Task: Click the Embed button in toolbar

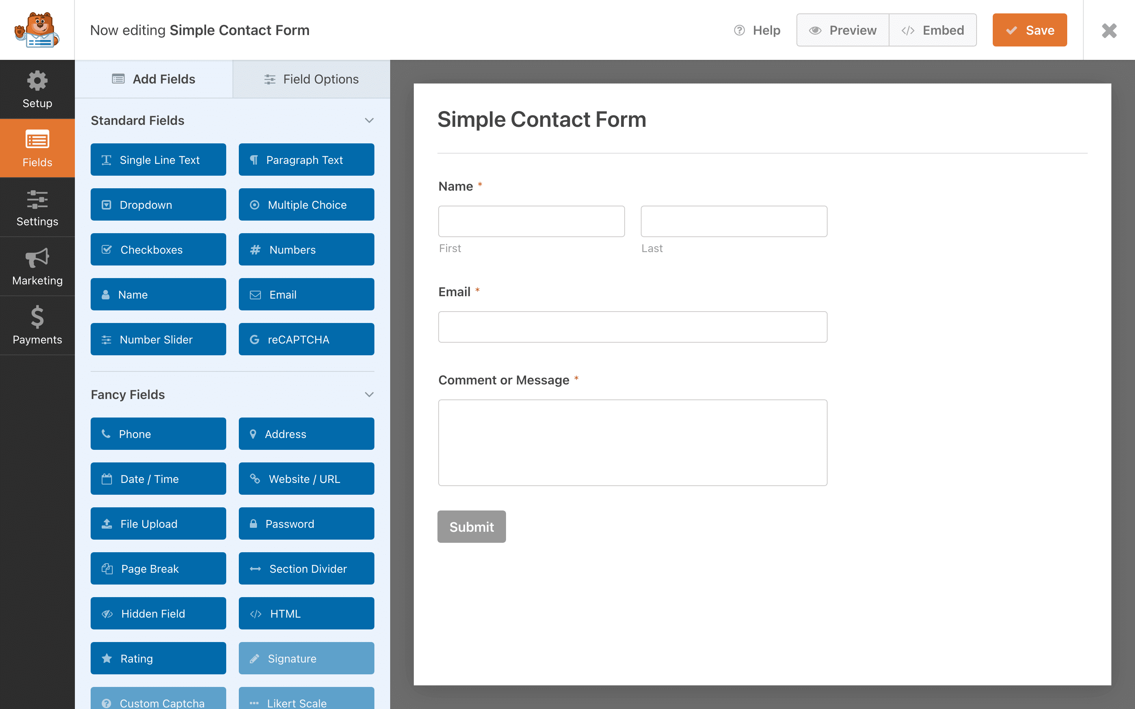Action: pos(933,30)
